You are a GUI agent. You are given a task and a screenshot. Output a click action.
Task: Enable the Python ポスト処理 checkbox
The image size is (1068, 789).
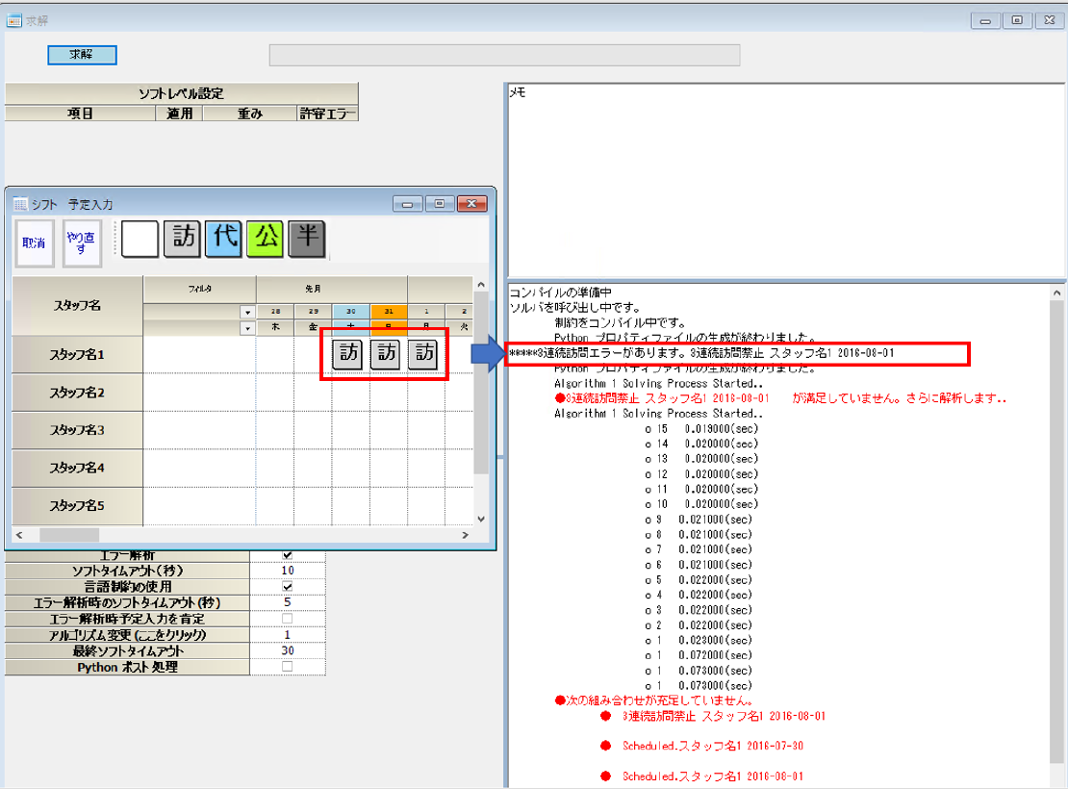point(287,667)
